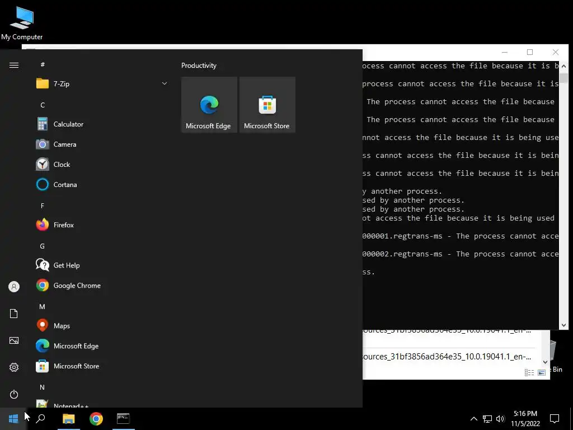Open File Explorer on the taskbar
This screenshot has height=430, width=573.
pos(68,418)
